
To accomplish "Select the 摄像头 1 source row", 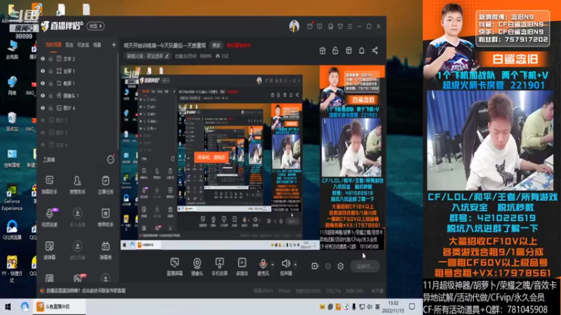I will click(x=77, y=96).
